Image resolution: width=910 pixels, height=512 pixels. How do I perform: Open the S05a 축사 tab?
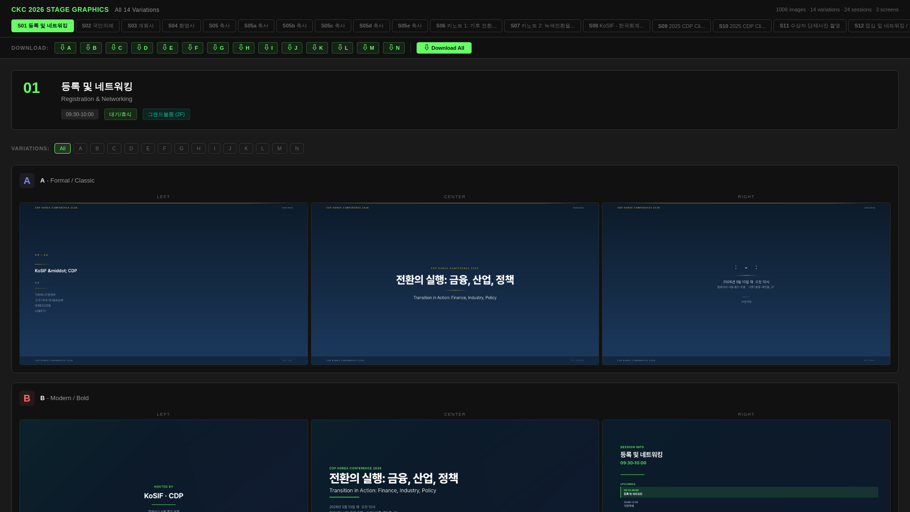pos(256,26)
